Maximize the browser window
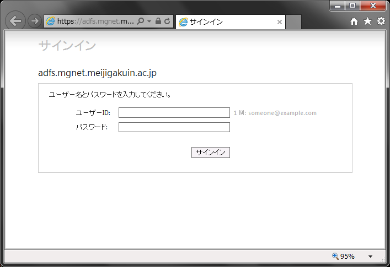The width and height of the screenshot is (390, 267). pos(352,6)
